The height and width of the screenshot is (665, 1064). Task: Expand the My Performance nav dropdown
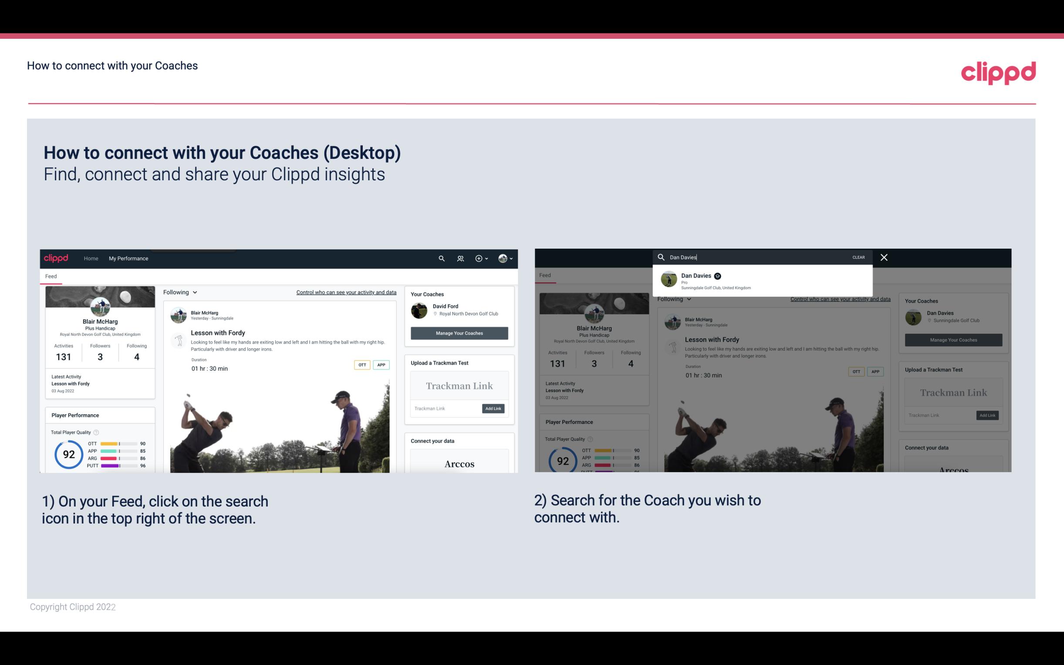pos(128,258)
